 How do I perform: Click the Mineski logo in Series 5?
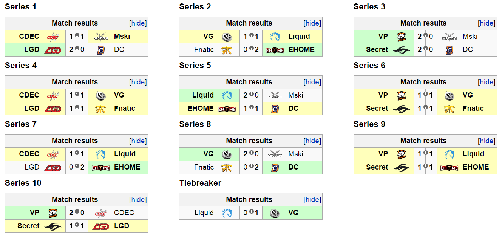tap(275, 95)
